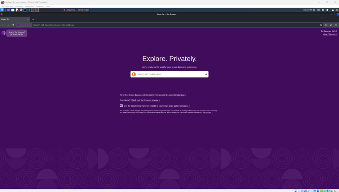Viewport: 339px width, 192px height.
Task: Click the DuckDuckGo search field
Action: click(169, 74)
